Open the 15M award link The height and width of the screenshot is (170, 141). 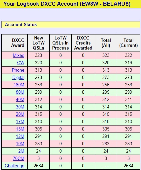coord(20,129)
